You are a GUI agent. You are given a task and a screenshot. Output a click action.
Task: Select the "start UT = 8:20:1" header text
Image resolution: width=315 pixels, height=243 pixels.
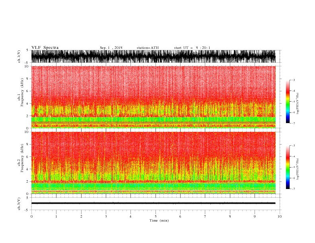coord(192,48)
